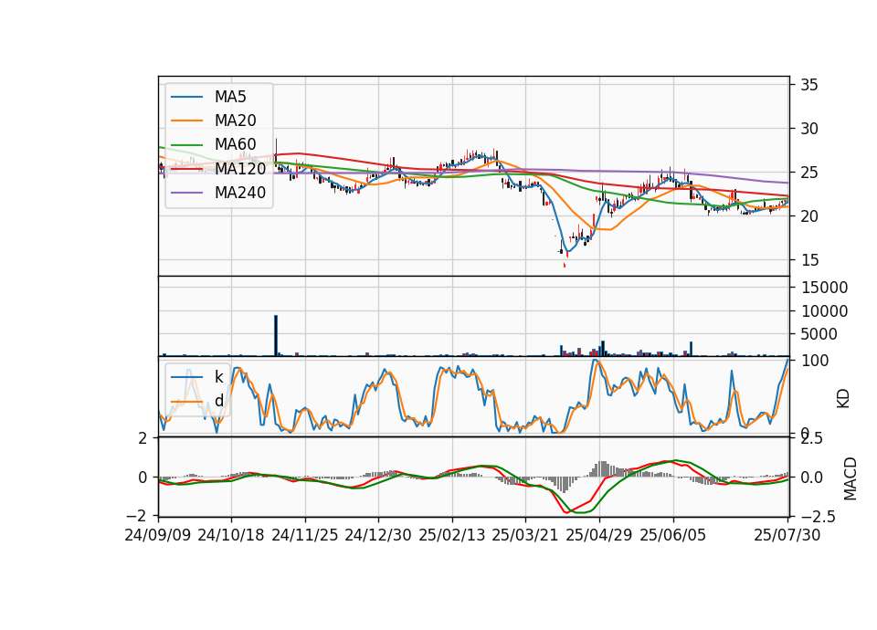Click the price axis value 35
The height and width of the screenshot is (630, 877).
(808, 85)
